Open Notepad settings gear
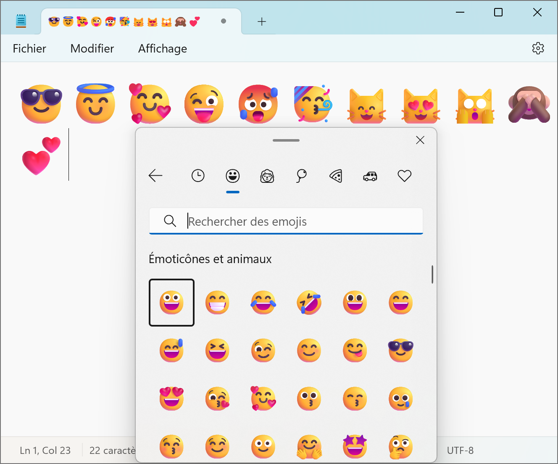558x464 pixels. pyautogui.click(x=538, y=48)
